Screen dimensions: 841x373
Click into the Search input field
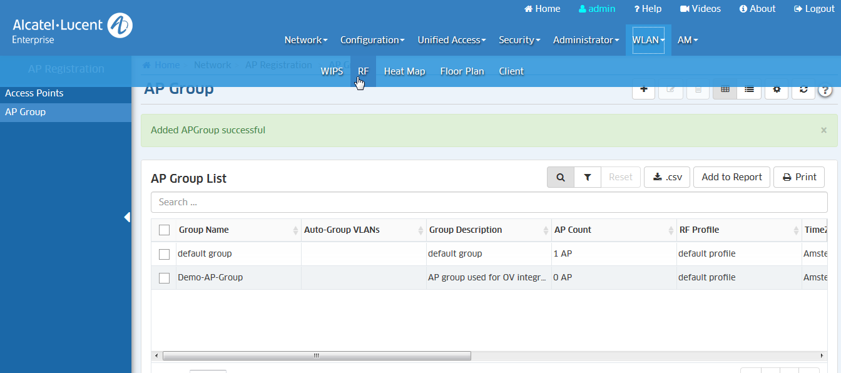click(x=489, y=202)
